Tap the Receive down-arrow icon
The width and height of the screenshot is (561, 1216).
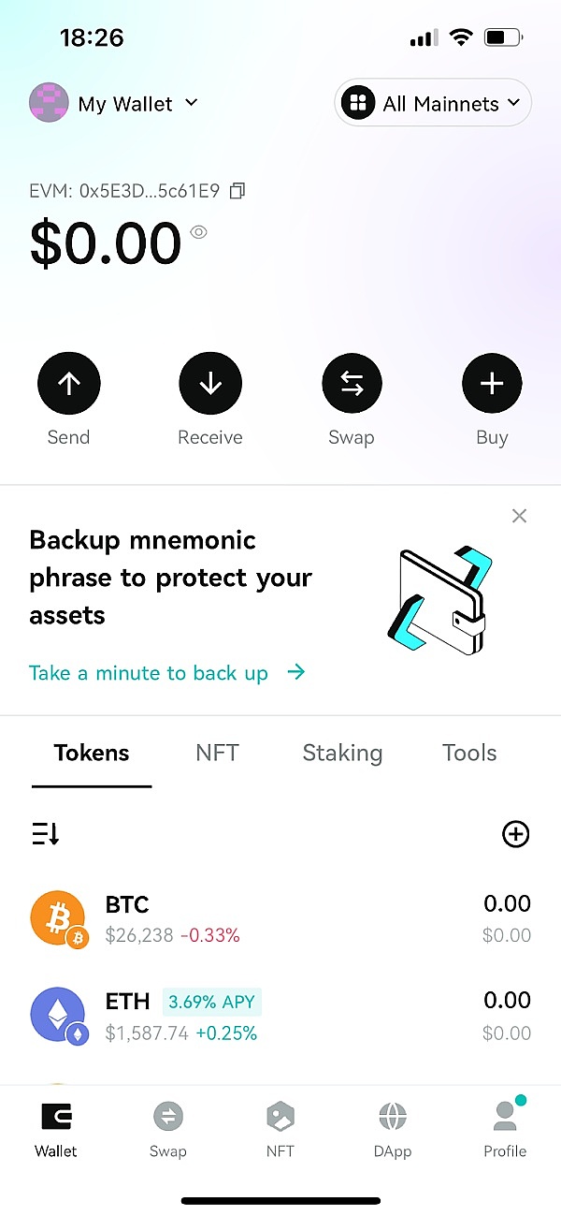coord(210,384)
